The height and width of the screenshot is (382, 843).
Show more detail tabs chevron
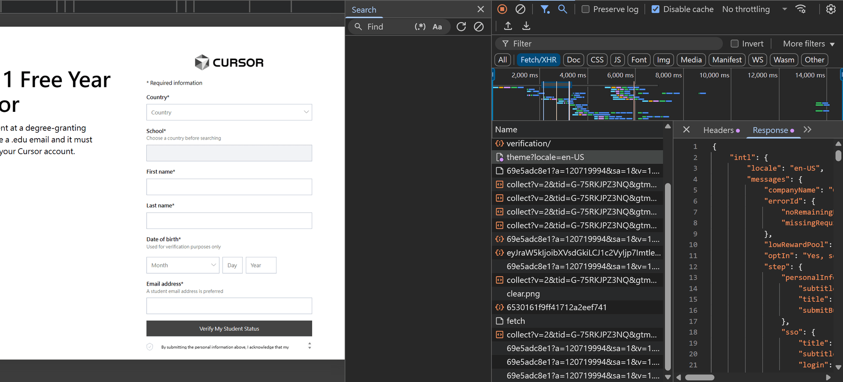click(807, 130)
